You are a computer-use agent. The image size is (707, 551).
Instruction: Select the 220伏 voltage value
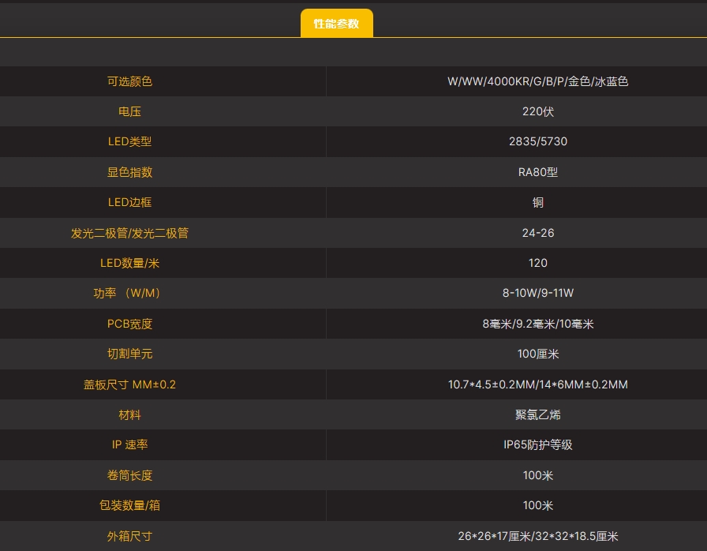click(x=537, y=111)
